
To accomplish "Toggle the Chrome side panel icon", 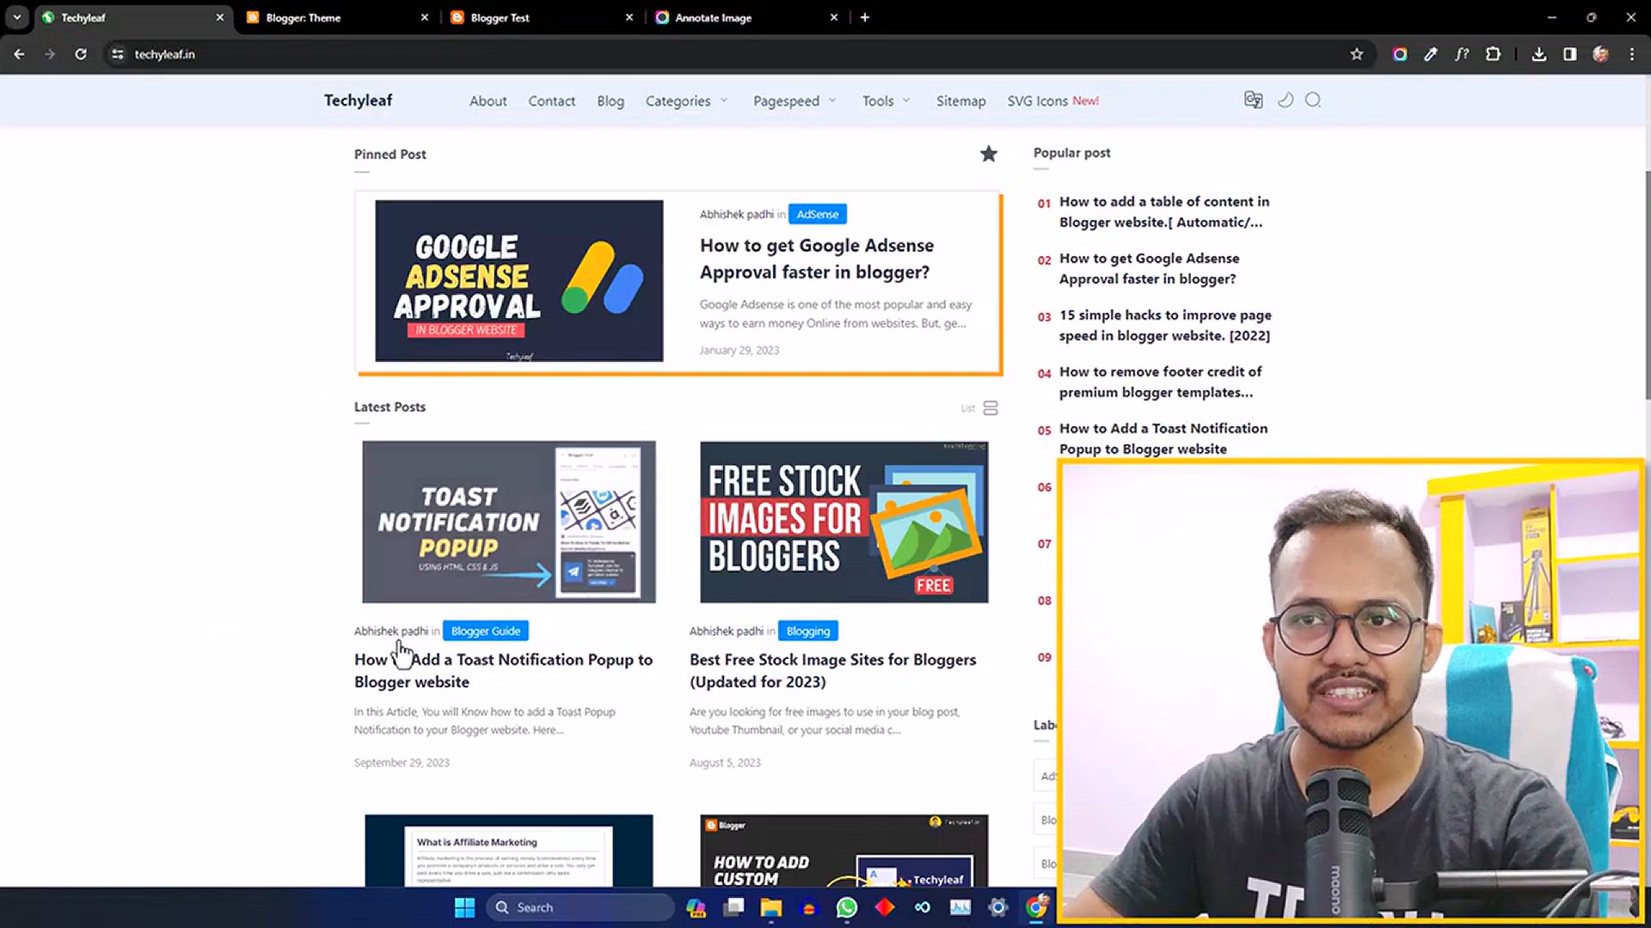I will click(1570, 54).
